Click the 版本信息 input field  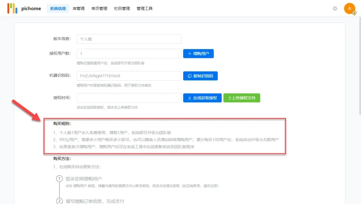pyautogui.click(x=129, y=39)
